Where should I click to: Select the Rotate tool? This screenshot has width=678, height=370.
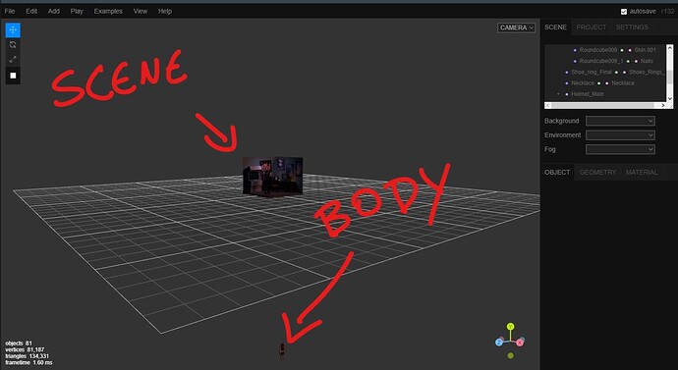coord(13,45)
